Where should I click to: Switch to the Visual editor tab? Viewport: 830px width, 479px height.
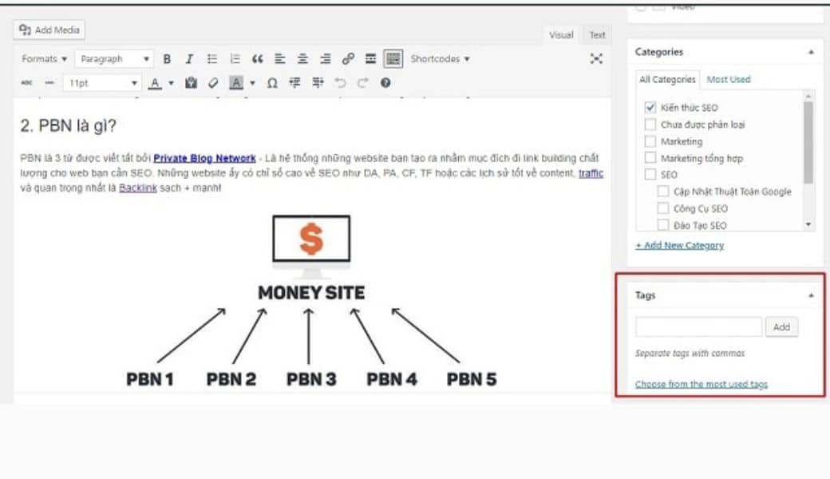[561, 35]
